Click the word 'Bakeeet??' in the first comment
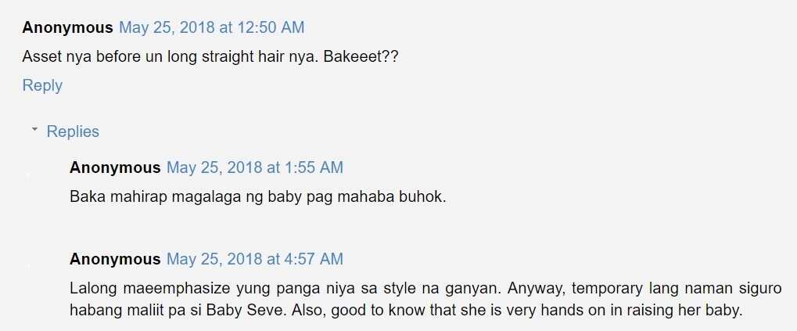Screen dimensions: 797x331 [x=361, y=56]
